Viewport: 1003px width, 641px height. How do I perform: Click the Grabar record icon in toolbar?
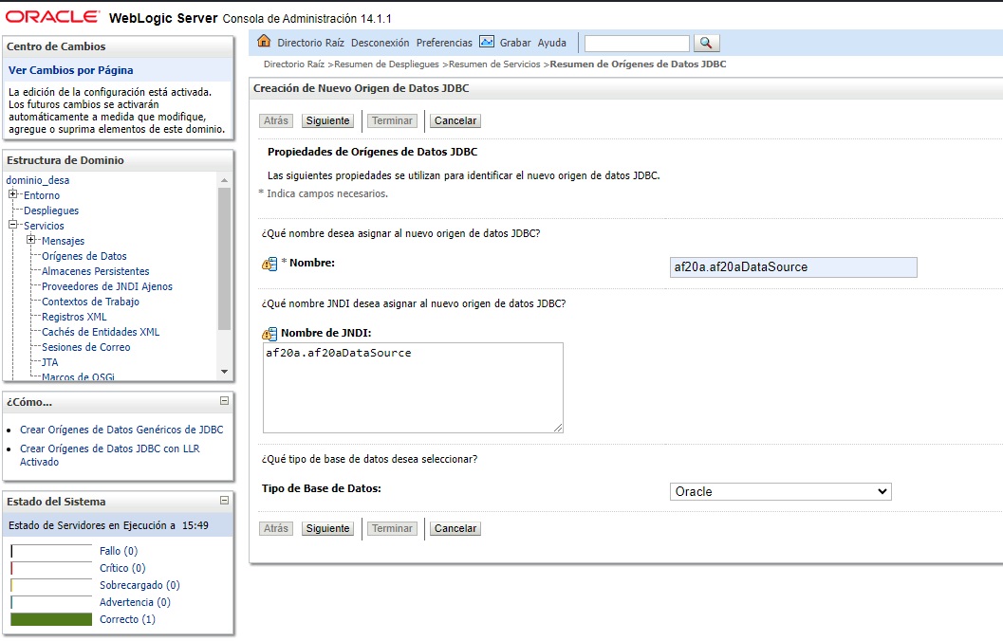(487, 42)
